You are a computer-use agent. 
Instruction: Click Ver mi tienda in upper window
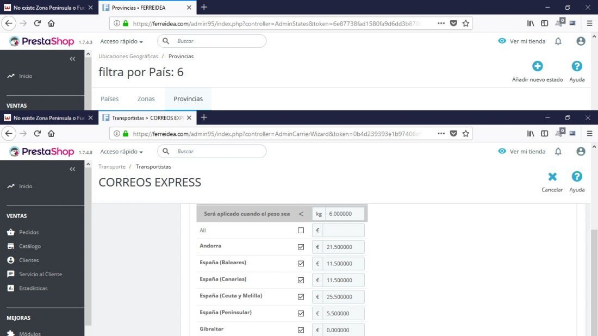522,41
